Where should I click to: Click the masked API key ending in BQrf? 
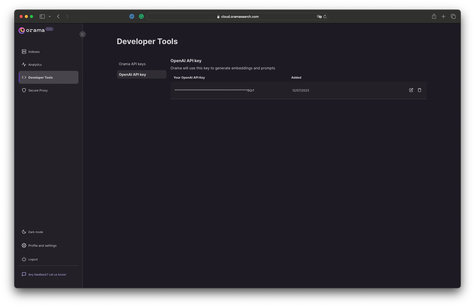[214, 90]
